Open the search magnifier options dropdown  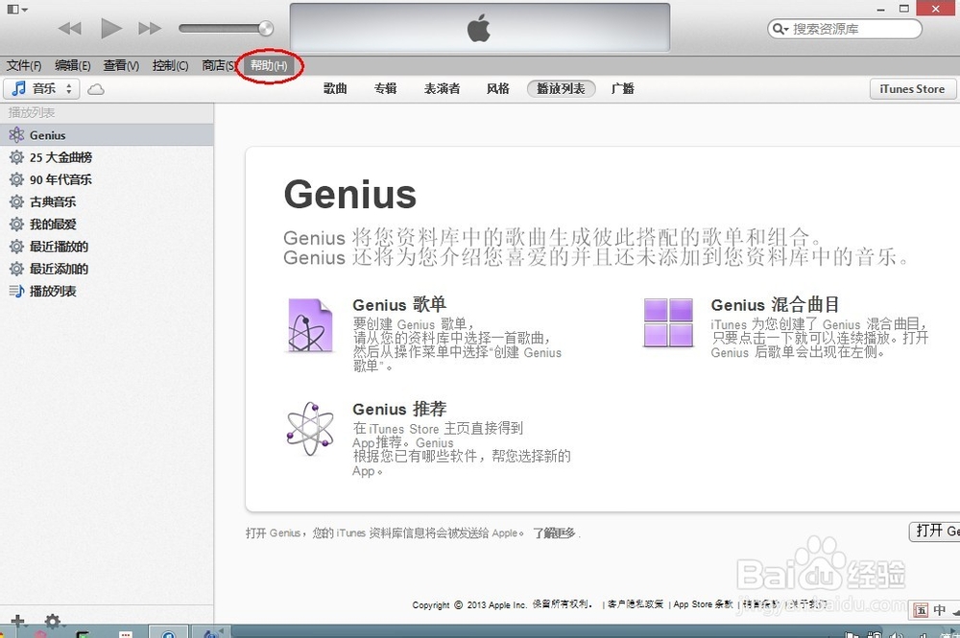click(780, 29)
